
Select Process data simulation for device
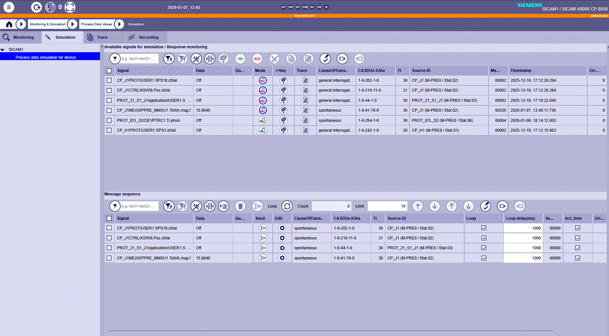[46, 57]
